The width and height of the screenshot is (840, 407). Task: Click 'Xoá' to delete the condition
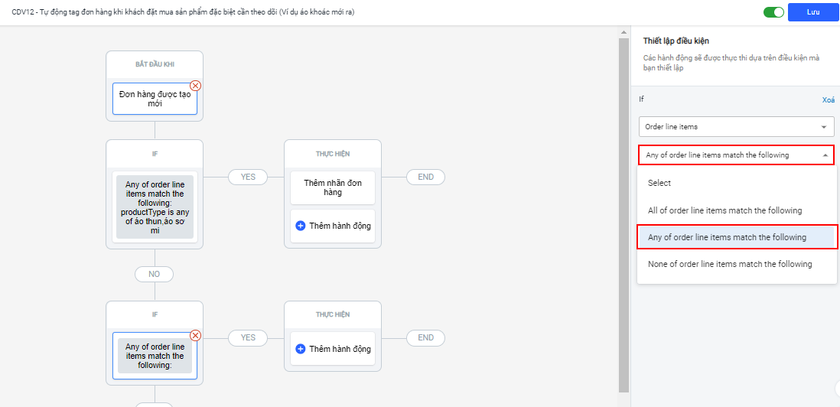[x=828, y=100]
